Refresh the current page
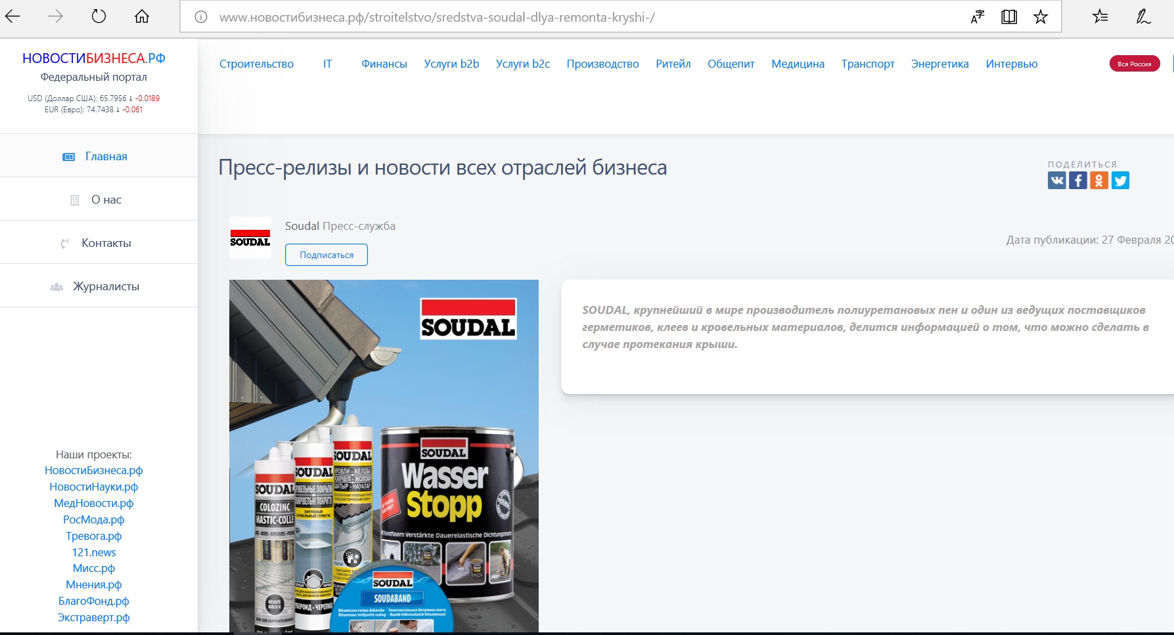 click(99, 16)
